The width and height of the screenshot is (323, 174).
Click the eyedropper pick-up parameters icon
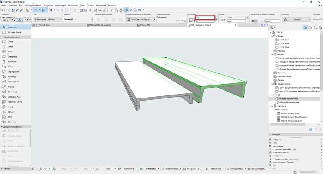coord(17,10)
